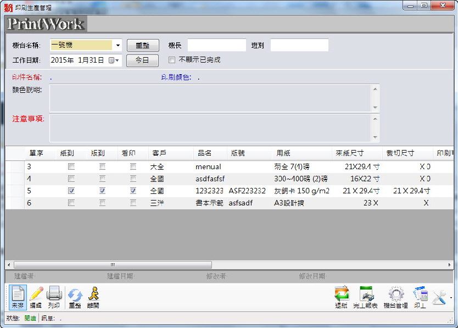Click the 重整 button beside machine name
The width and height of the screenshot is (458, 328).
pyautogui.click(x=143, y=45)
